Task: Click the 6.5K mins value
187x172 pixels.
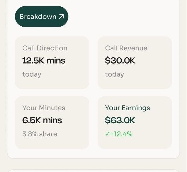Action: 42,120
